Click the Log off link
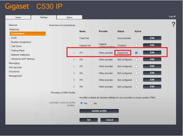Viewport: 183px width, 136px height. [172, 16]
